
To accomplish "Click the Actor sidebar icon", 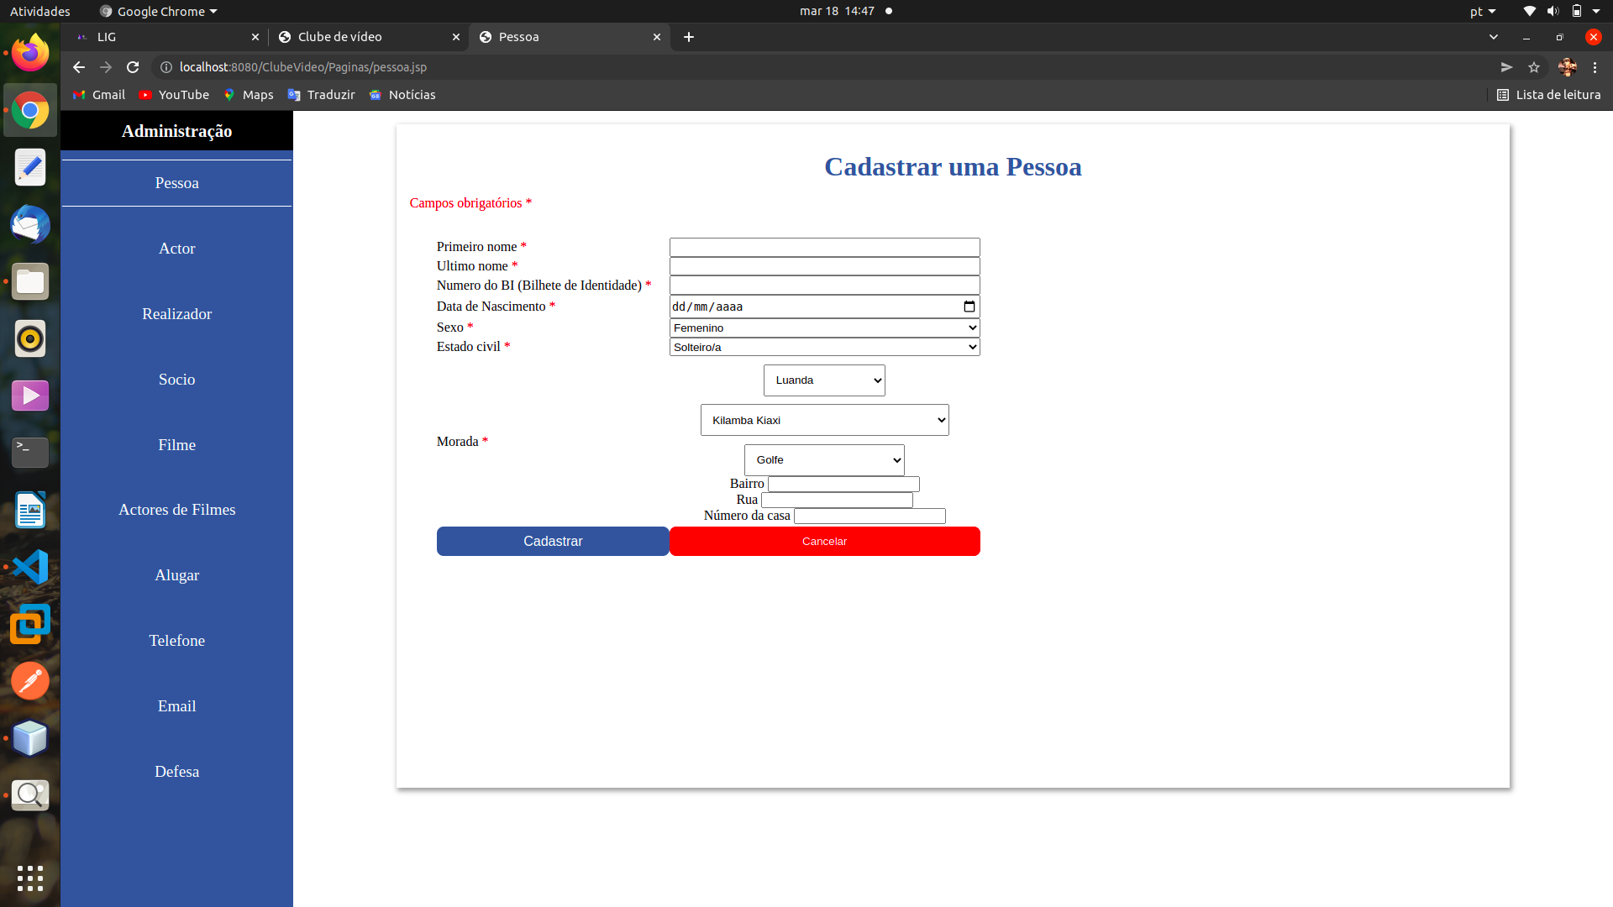I will (x=176, y=248).
